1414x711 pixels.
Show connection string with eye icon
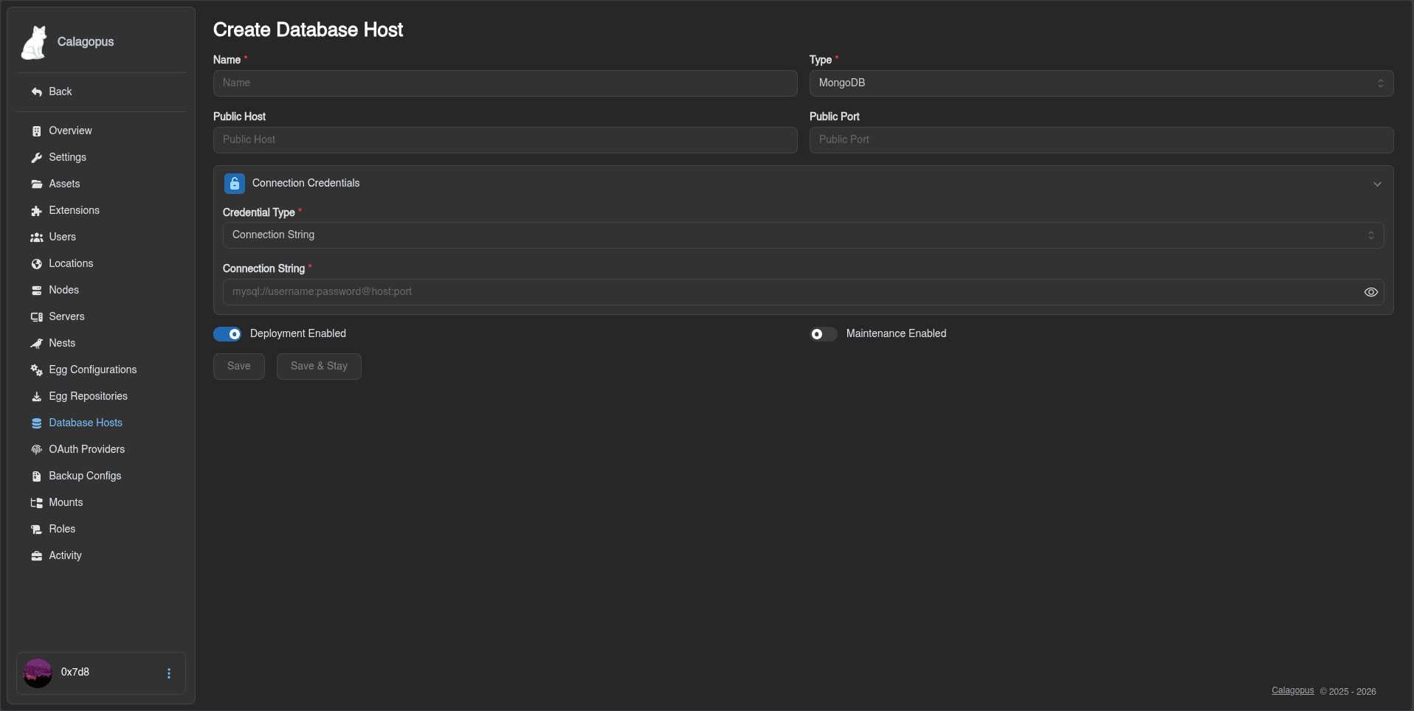click(1370, 292)
